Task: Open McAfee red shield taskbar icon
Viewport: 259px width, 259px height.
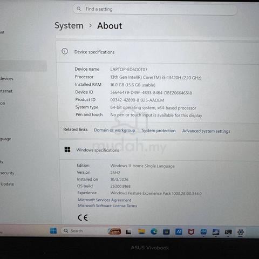Action: pos(191,232)
